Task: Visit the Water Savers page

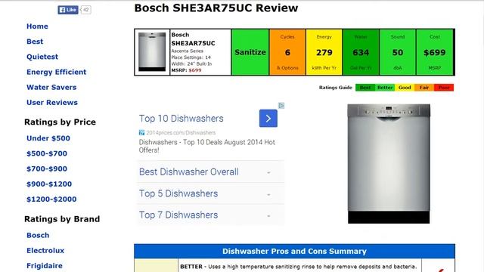Action: tap(51, 88)
